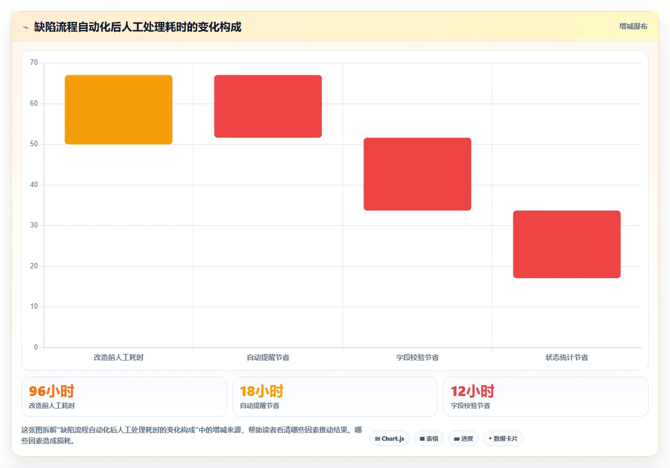
Task: Click the 表格 tag chip
Action: pyautogui.click(x=429, y=439)
